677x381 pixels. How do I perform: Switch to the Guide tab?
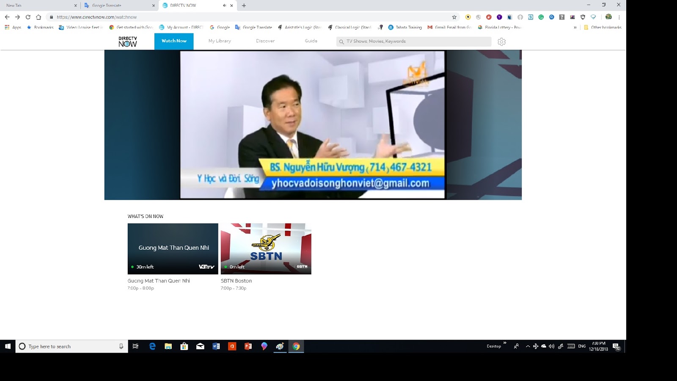311,41
